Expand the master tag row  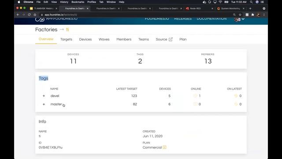44,104
